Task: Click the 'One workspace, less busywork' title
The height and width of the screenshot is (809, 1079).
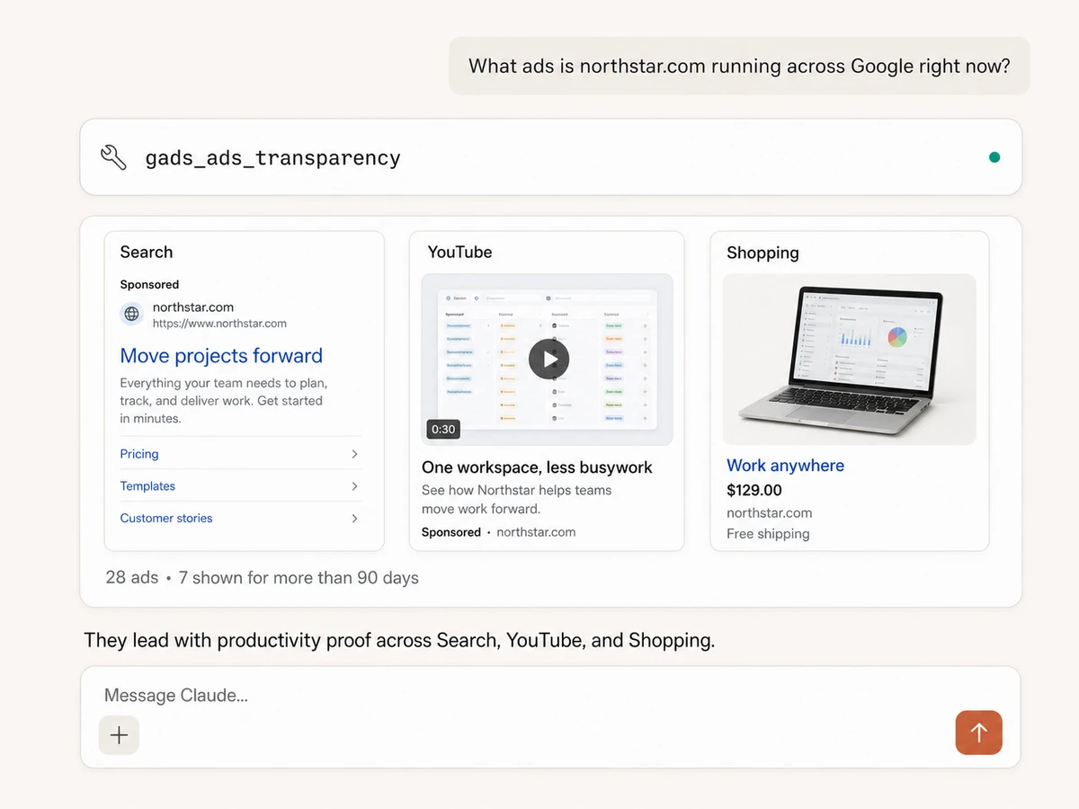Action: coord(537,467)
